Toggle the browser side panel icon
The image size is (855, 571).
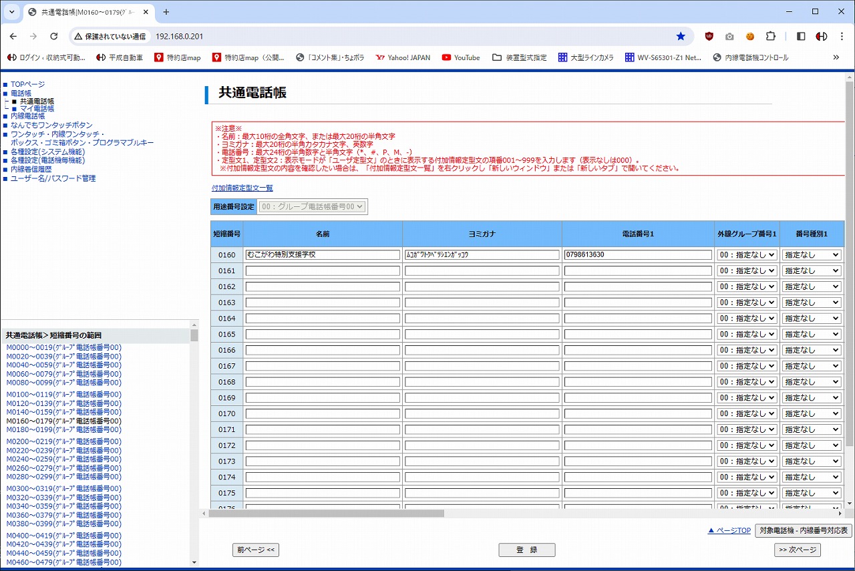[801, 36]
